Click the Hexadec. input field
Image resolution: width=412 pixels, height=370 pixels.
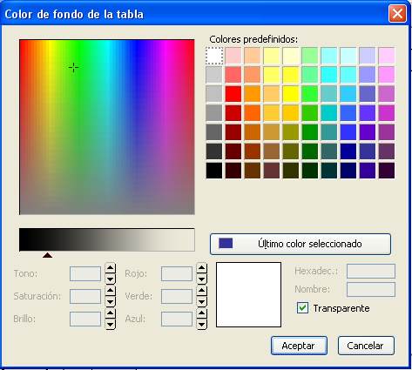pyautogui.click(x=371, y=272)
